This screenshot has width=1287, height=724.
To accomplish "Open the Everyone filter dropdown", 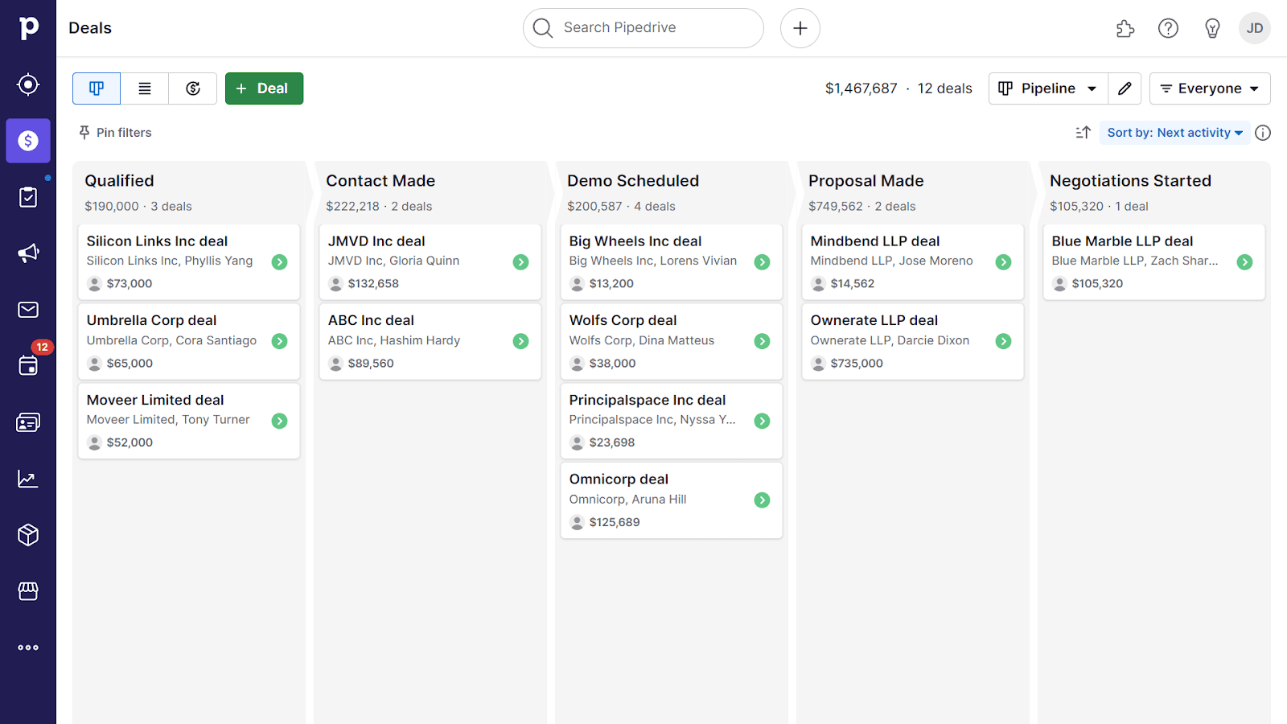I will tap(1209, 88).
